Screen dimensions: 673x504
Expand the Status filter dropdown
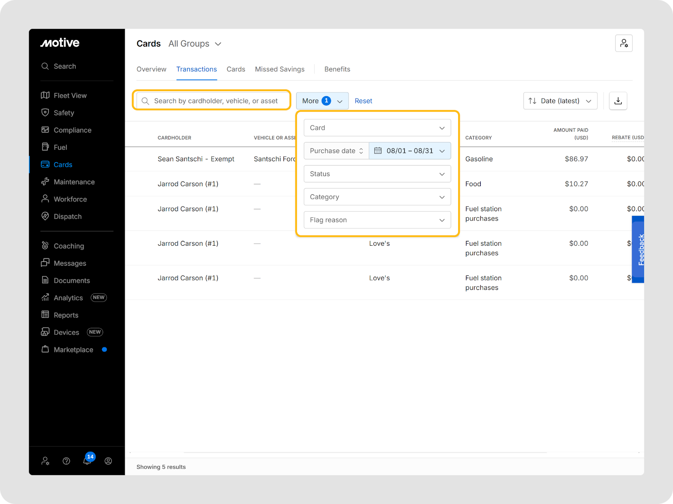[377, 174]
